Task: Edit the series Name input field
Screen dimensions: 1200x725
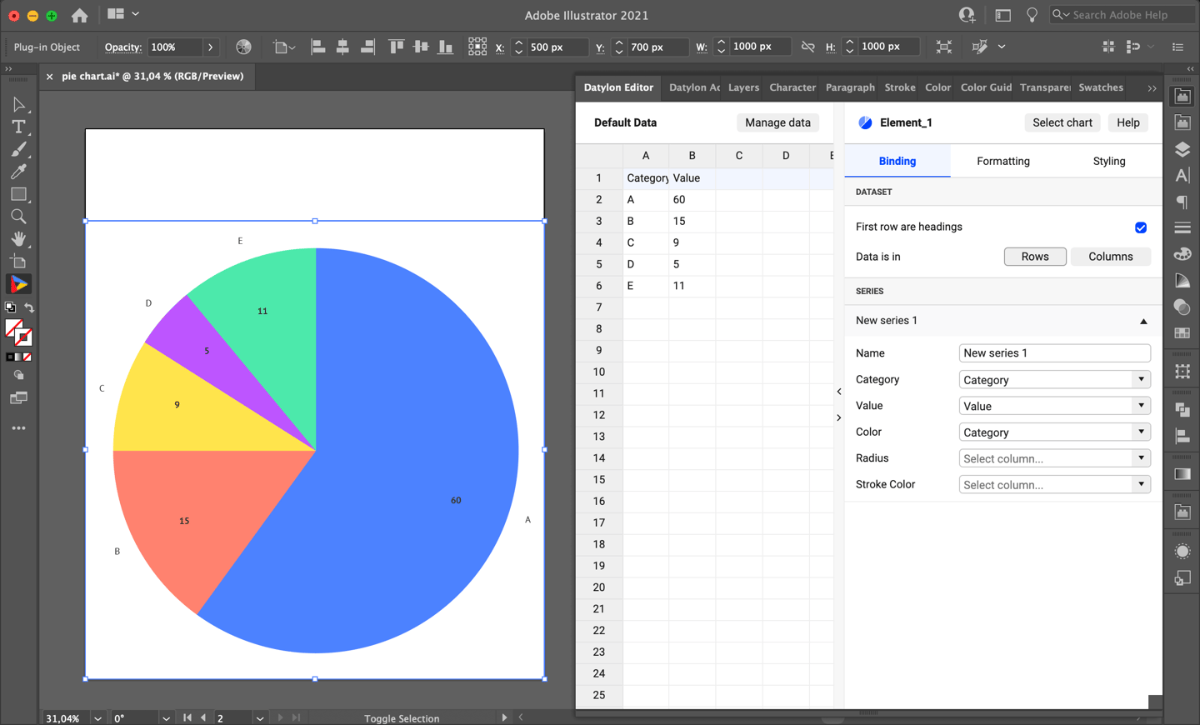Action: (x=1054, y=352)
